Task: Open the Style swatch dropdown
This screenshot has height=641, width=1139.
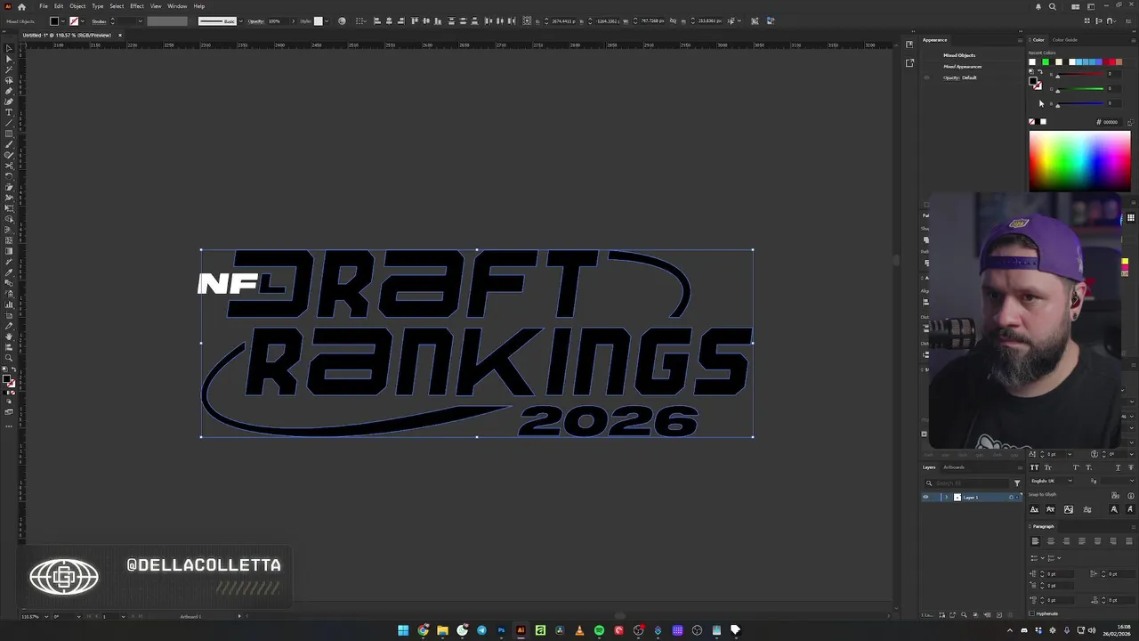Action: 328,20
